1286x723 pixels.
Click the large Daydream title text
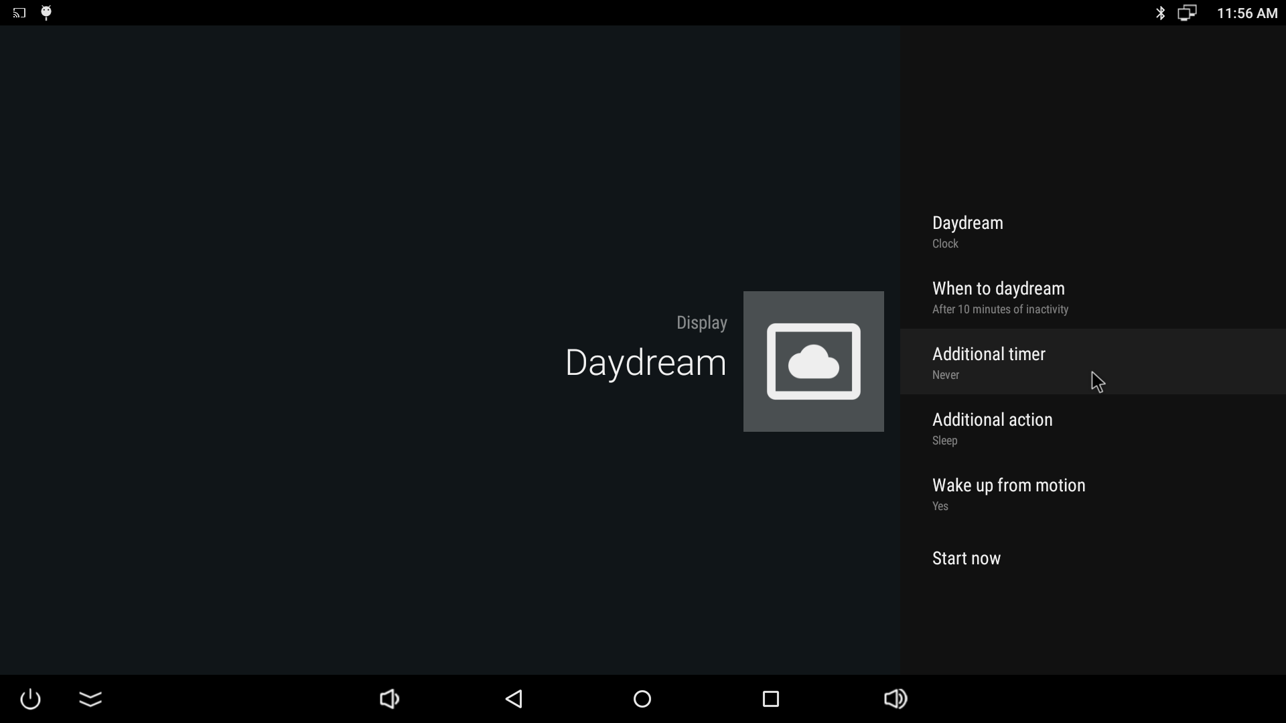pyautogui.click(x=646, y=363)
